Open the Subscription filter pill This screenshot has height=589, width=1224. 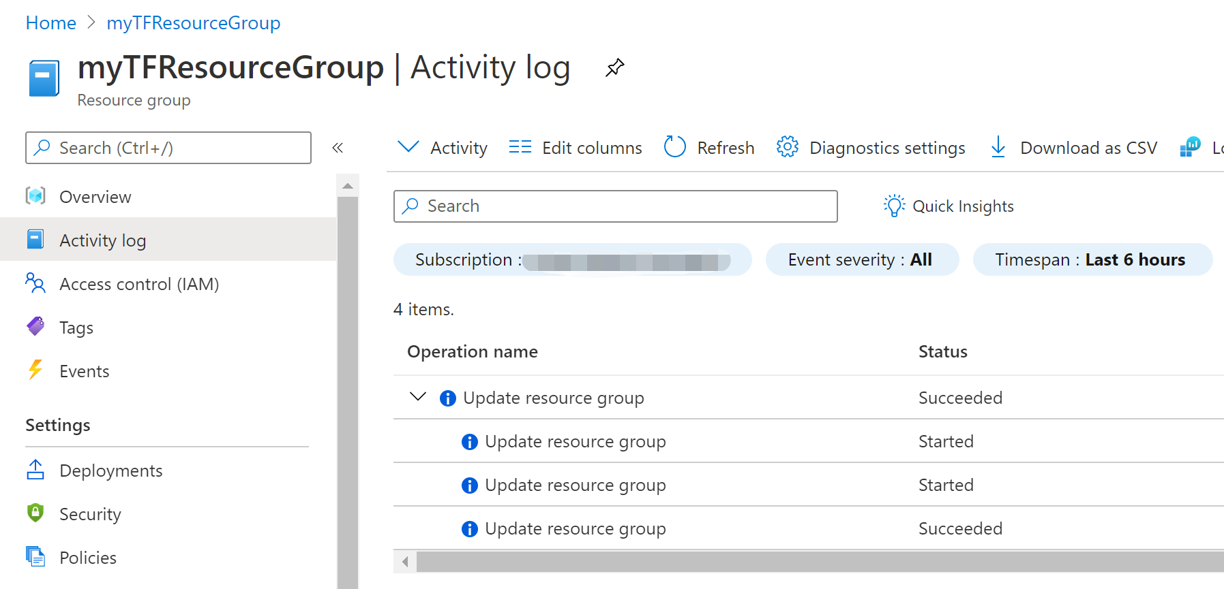click(x=572, y=259)
